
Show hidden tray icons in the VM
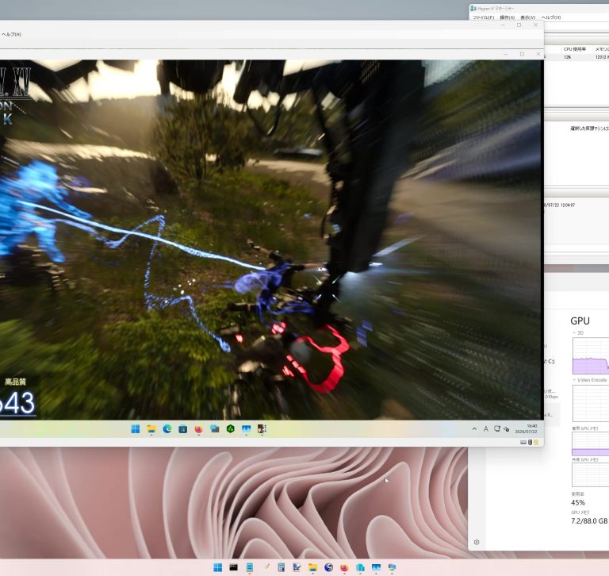click(x=474, y=429)
